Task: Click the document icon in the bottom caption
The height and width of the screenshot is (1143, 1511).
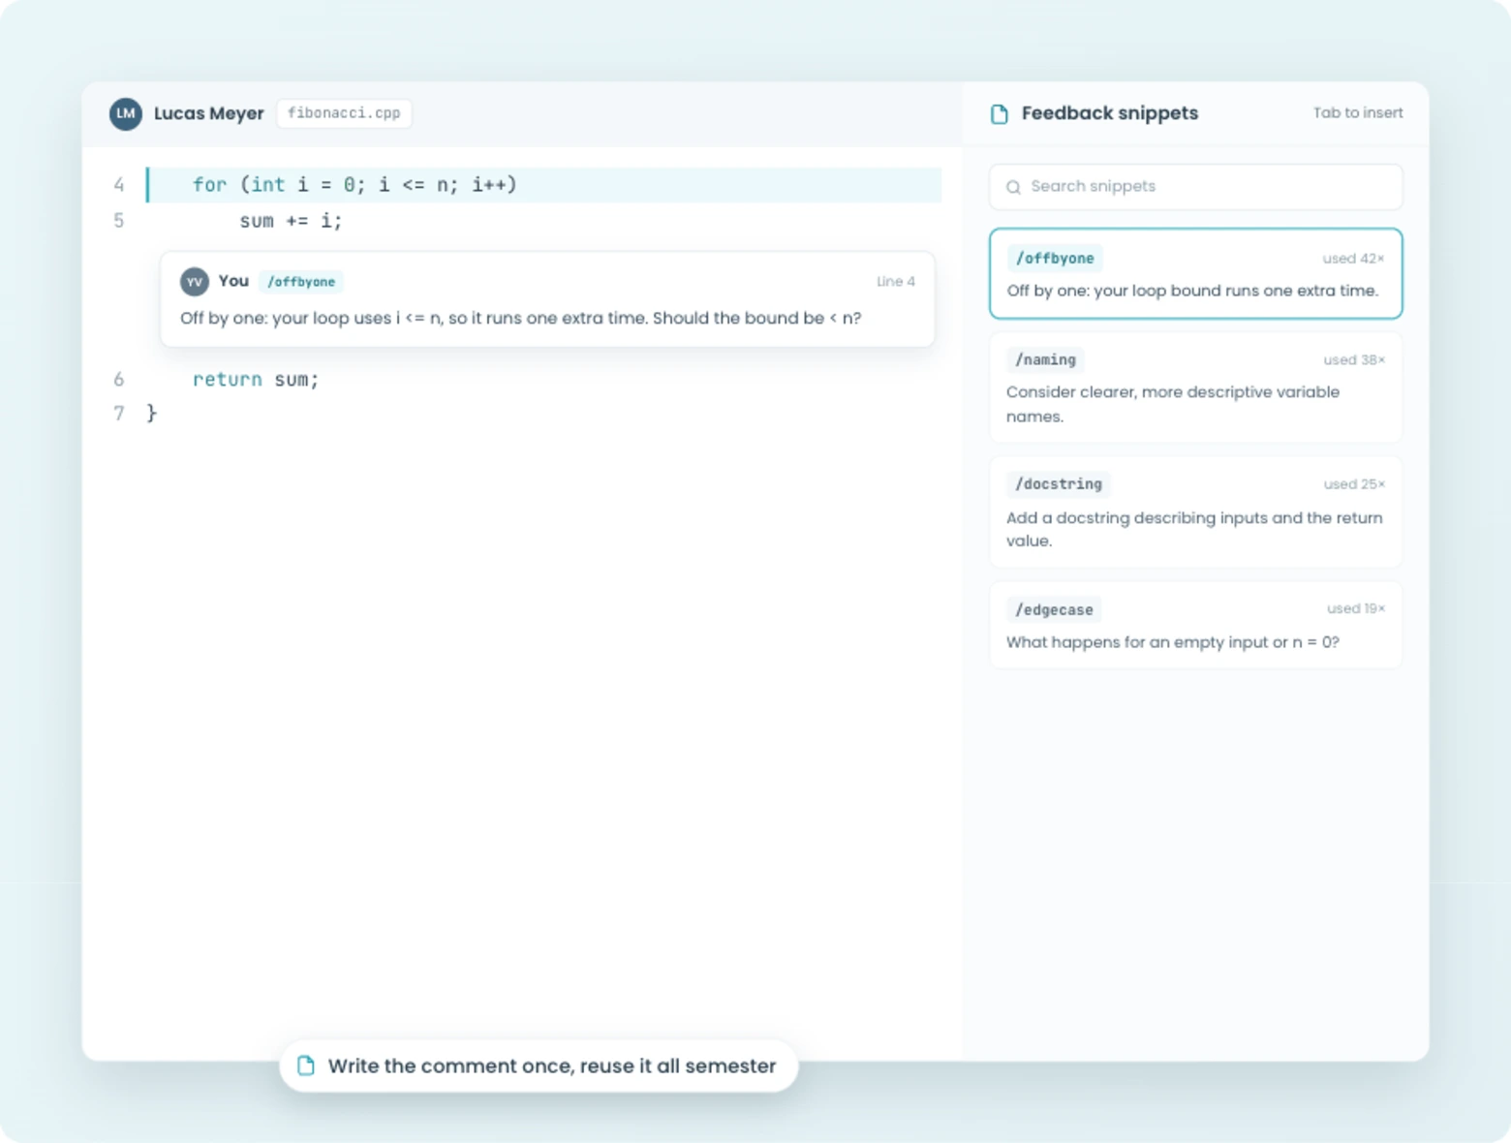Action: 306,1066
